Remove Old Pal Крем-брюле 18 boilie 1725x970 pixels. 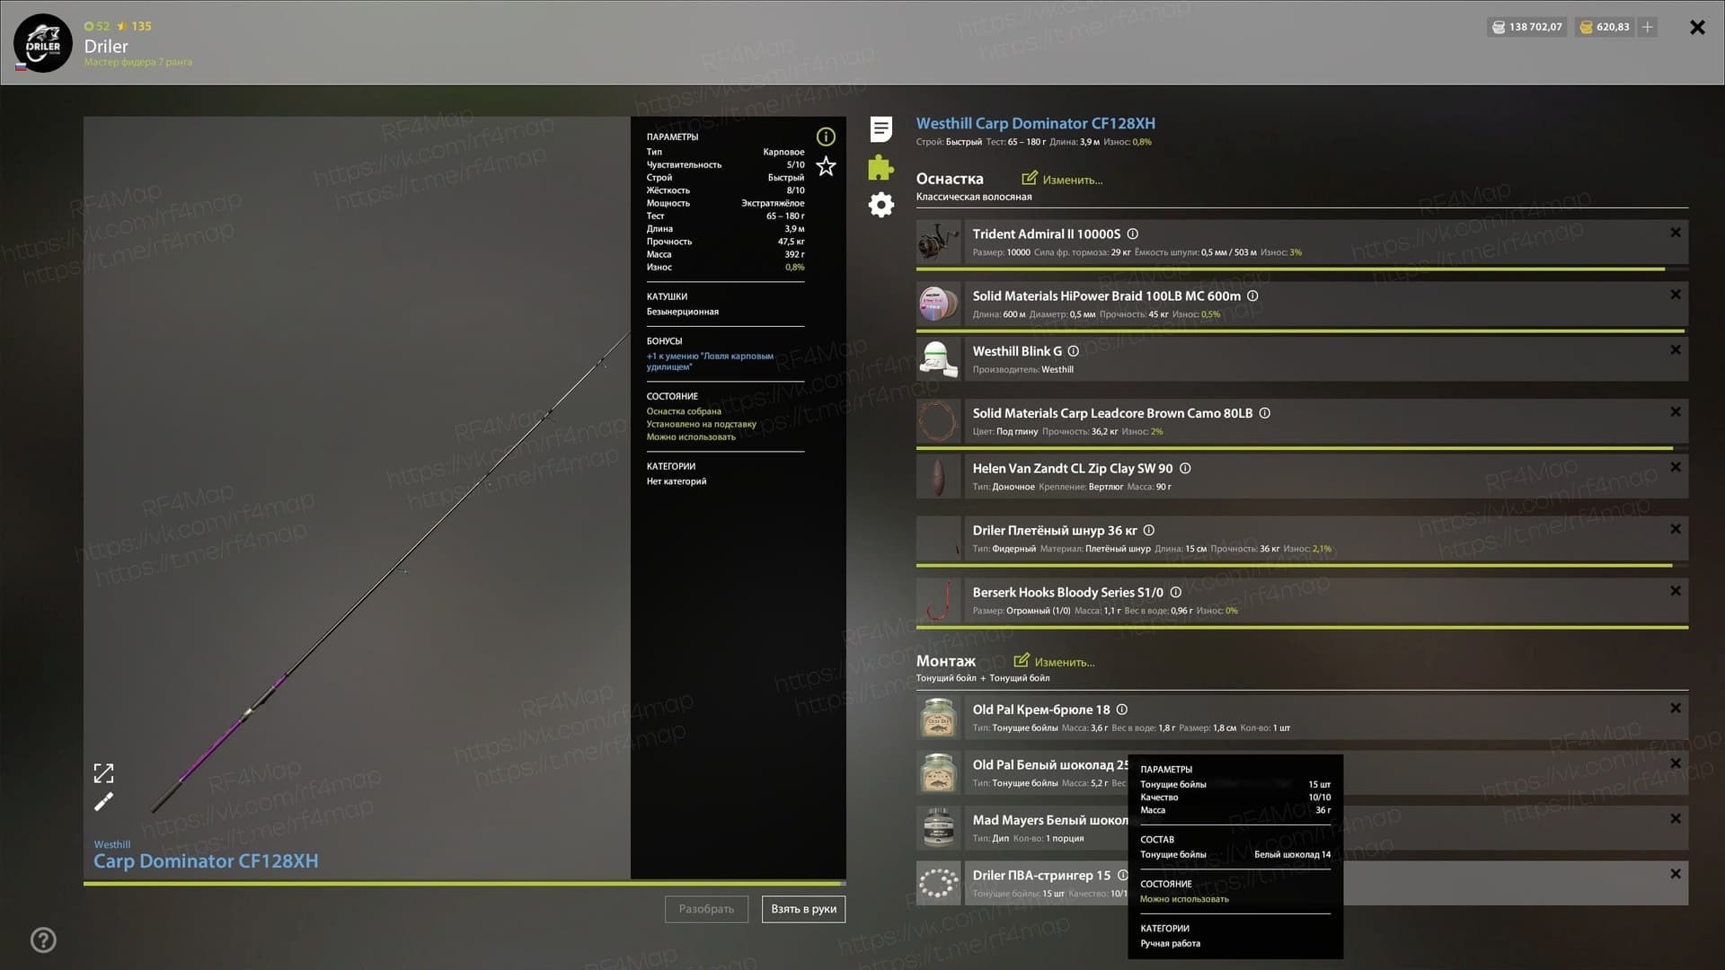1676,709
